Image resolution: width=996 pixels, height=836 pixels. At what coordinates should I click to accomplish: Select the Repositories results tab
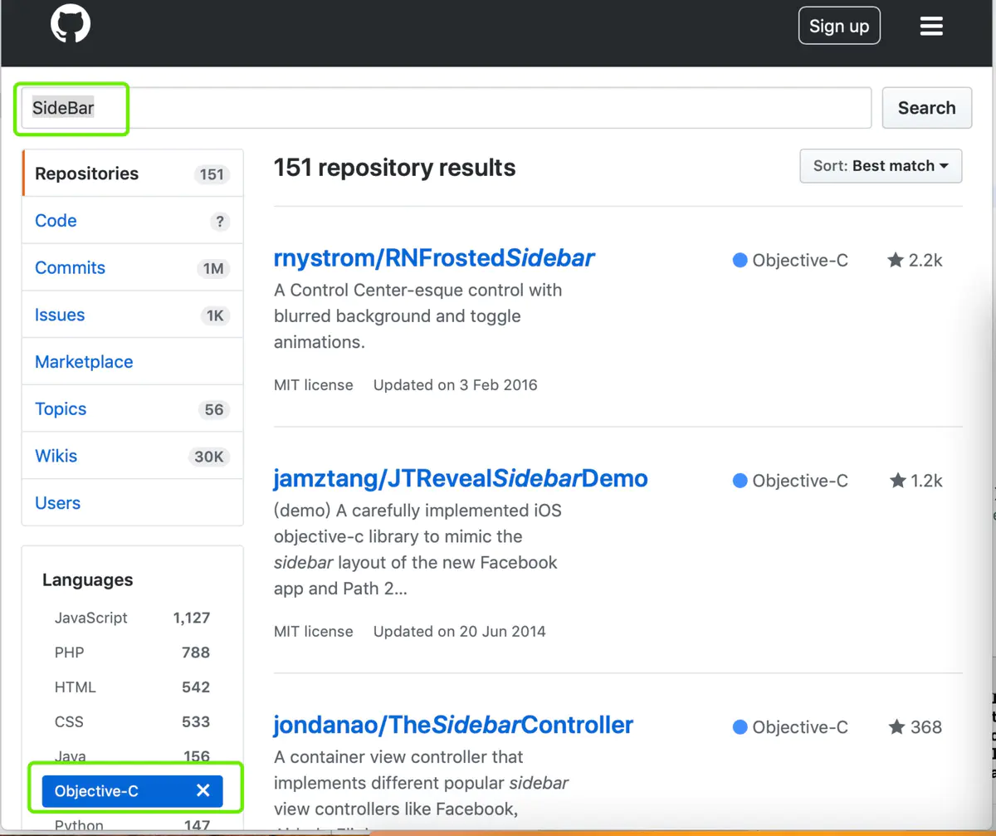[133, 174]
